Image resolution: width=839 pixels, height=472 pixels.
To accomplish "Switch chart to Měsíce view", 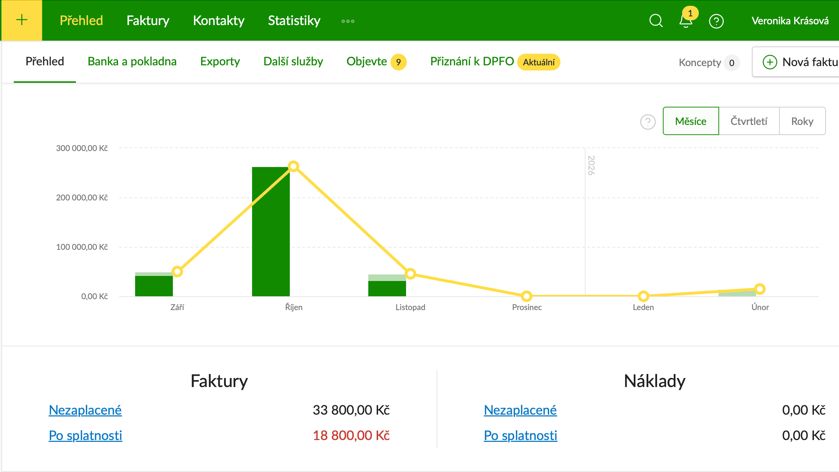I will 690,121.
